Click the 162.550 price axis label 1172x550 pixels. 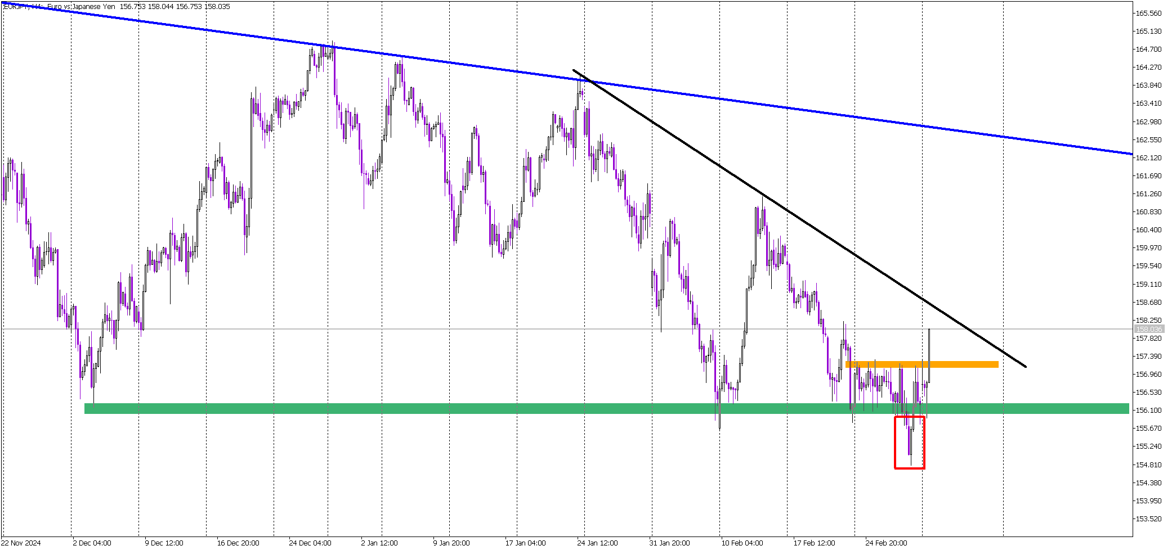point(1148,139)
